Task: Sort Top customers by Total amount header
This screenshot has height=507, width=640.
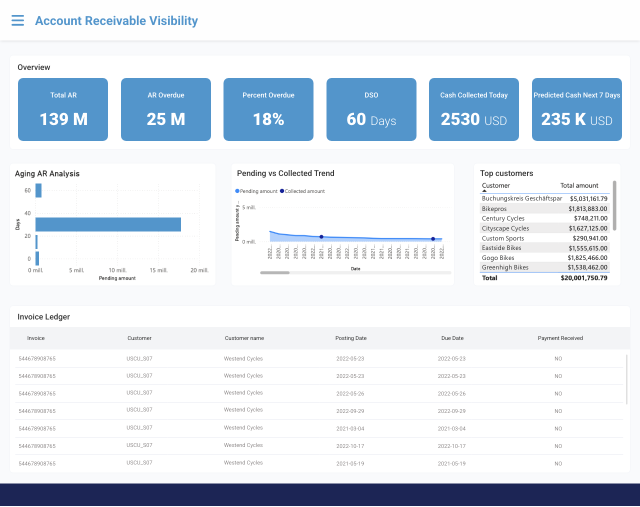Action: (x=579, y=185)
